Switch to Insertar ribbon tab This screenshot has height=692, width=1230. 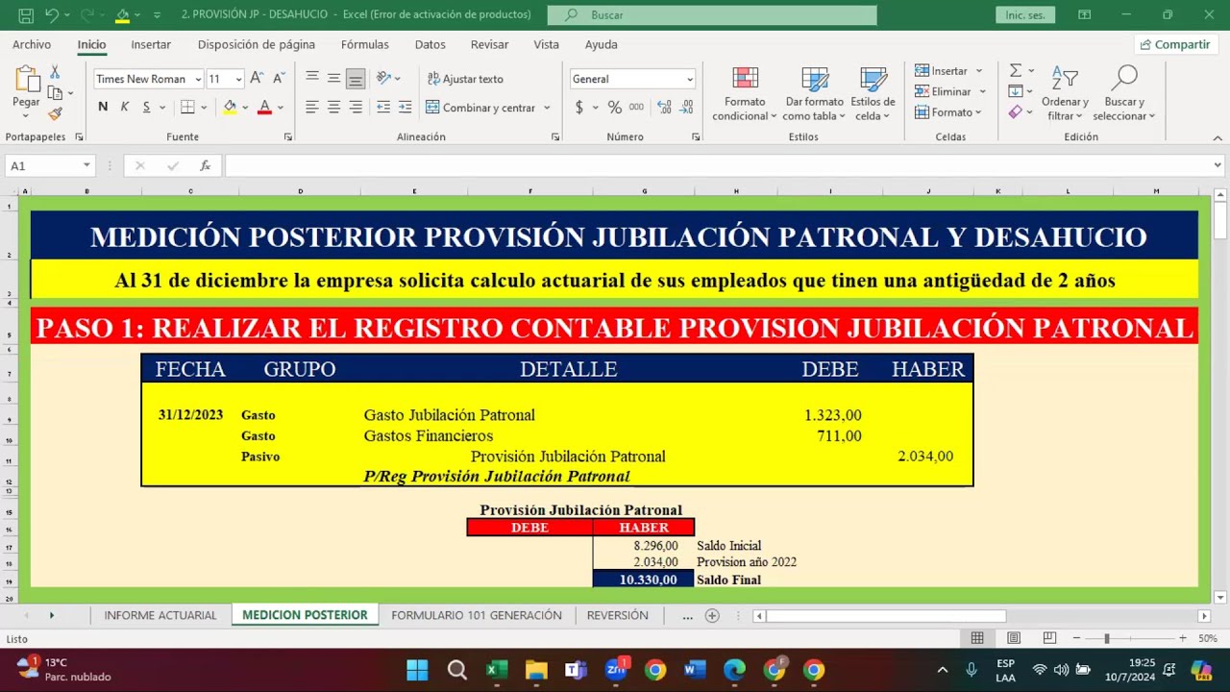coord(151,44)
